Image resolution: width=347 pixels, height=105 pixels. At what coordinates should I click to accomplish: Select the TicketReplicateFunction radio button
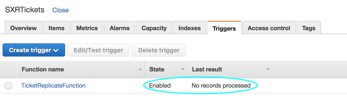(8, 86)
